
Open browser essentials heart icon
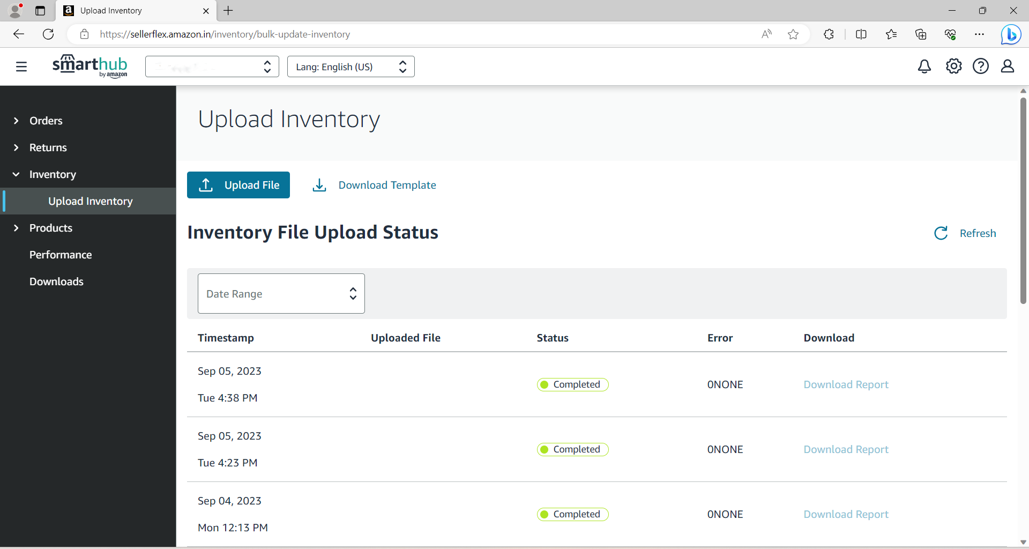[x=950, y=34]
